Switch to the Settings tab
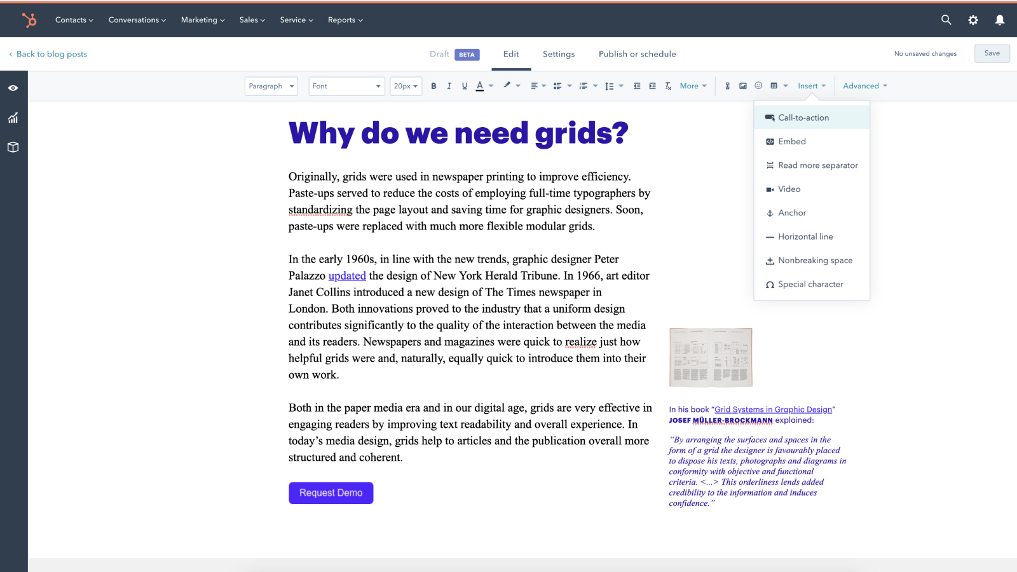The width and height of the screenshot is (1017, 572). [558, 54]
